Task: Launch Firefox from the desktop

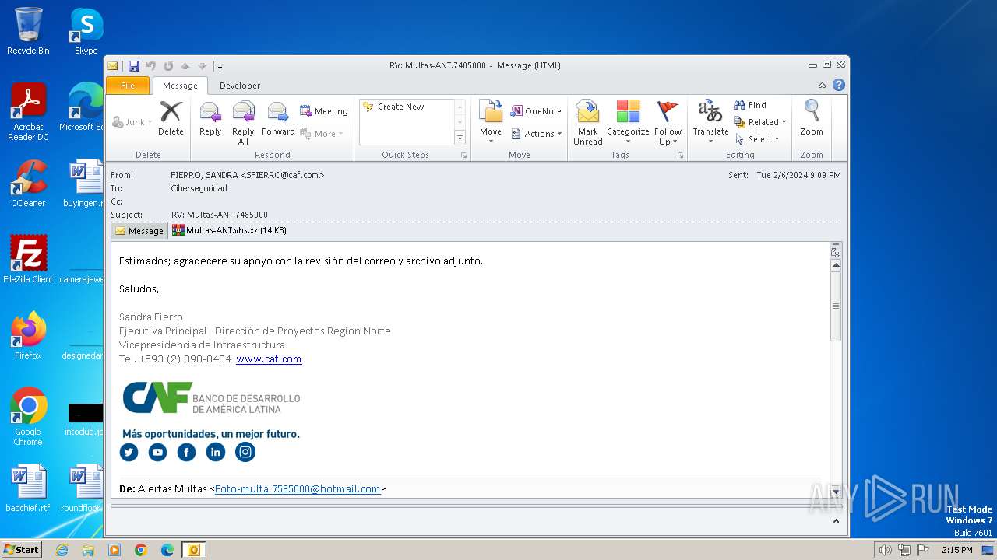Action: [28, 335]
